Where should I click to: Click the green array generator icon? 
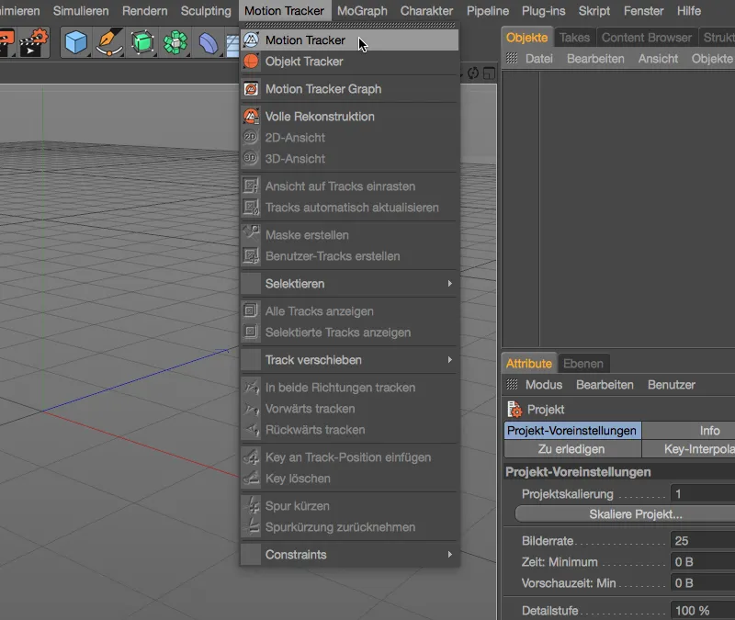coord(175,42)
